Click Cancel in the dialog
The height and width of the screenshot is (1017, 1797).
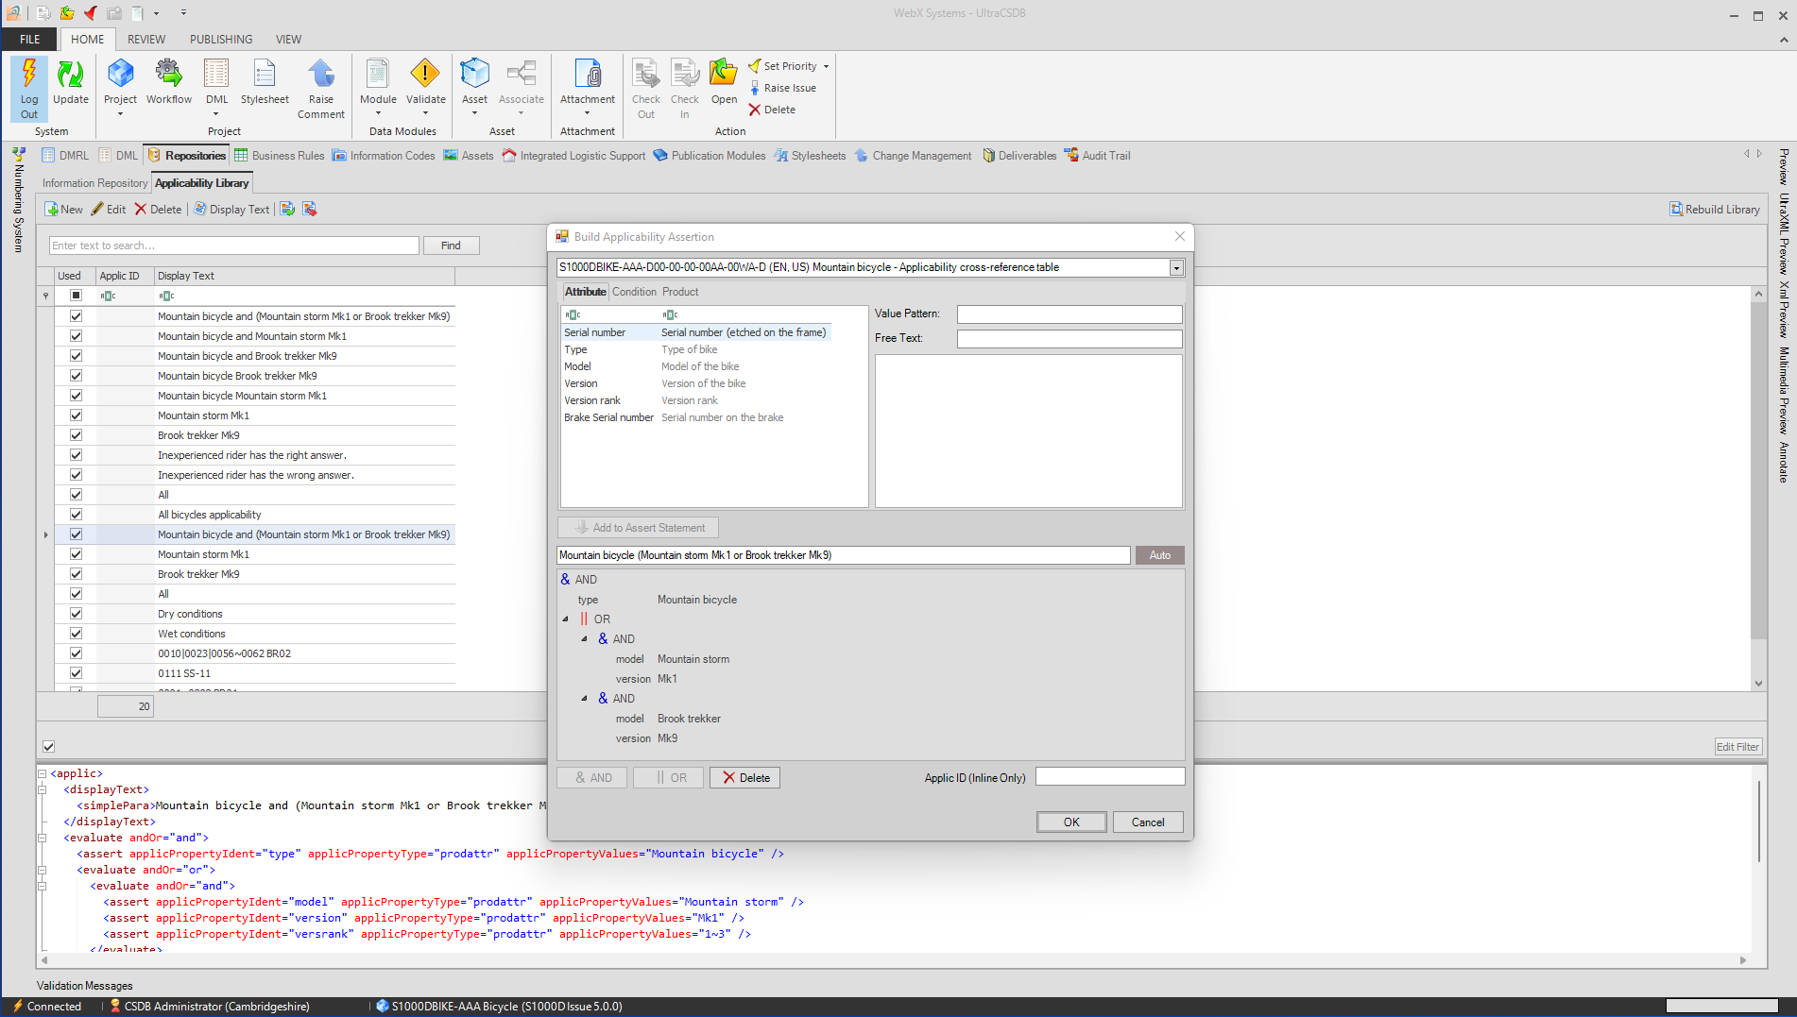1148,822
